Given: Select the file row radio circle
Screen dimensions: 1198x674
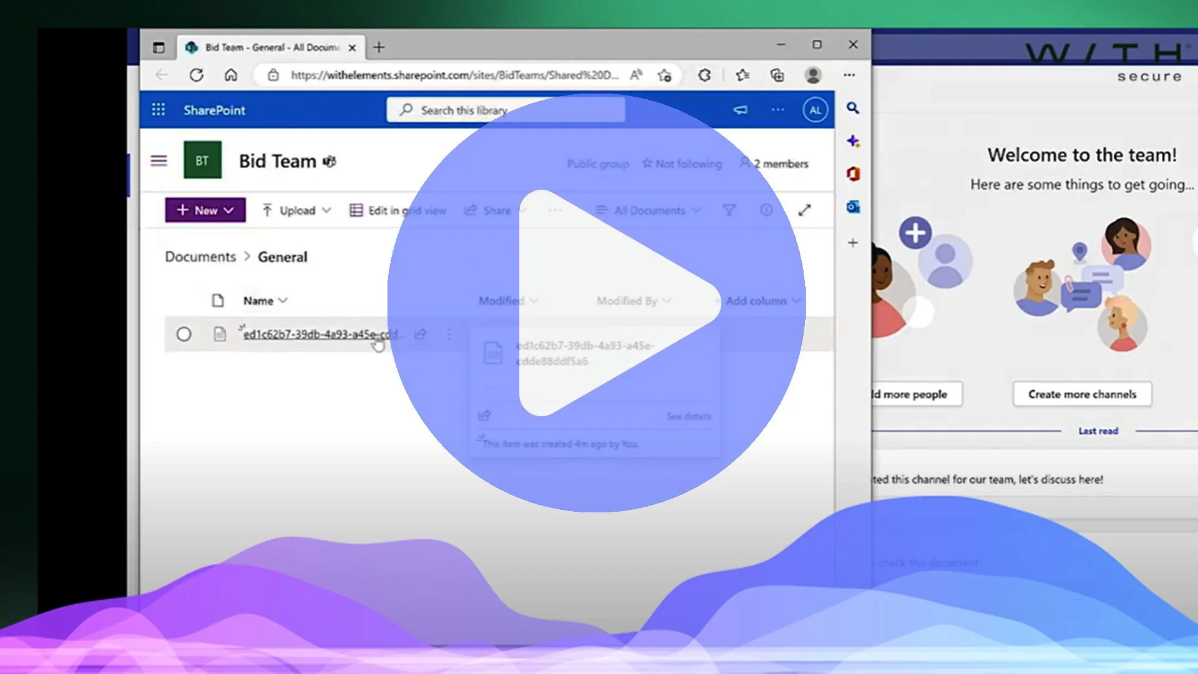Looking at the screenshot, I should click(183, 335).
